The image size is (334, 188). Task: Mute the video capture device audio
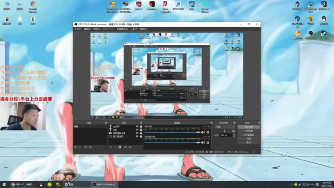click(x=203, y=142)
